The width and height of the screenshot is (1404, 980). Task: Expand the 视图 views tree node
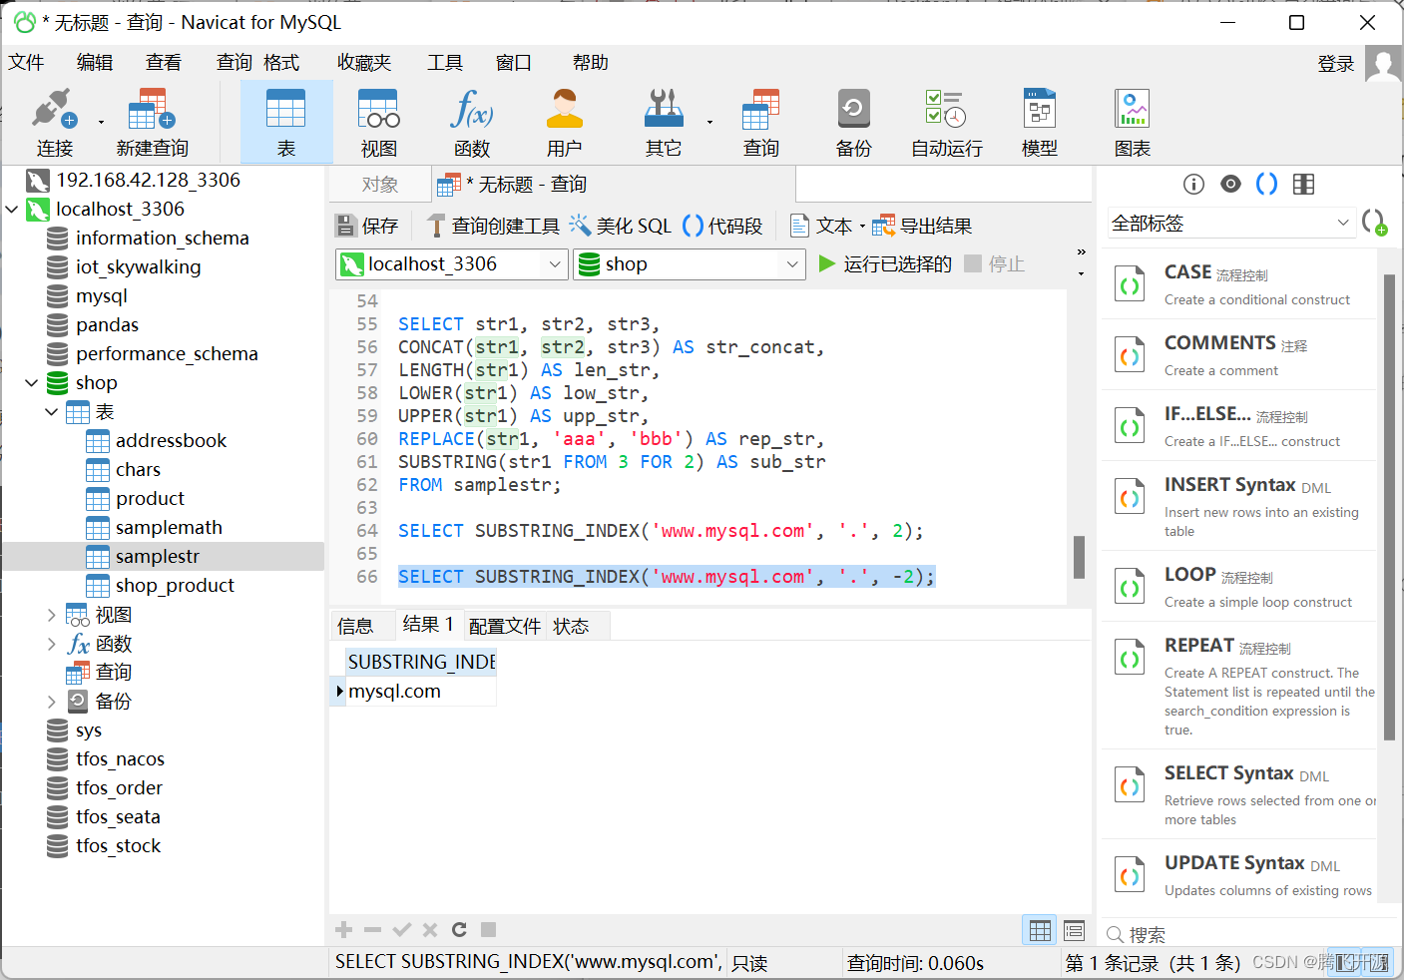coord(52,615)
